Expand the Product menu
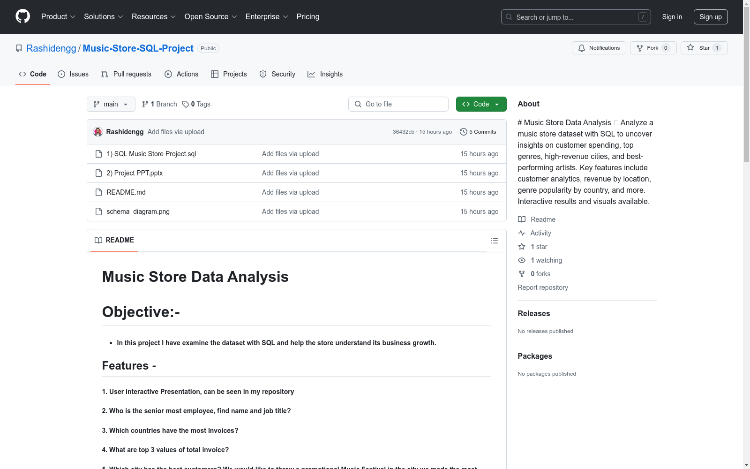 coord(58,17)
